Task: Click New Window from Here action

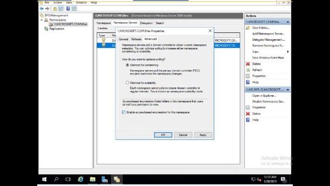Action: tap(268, 57)
